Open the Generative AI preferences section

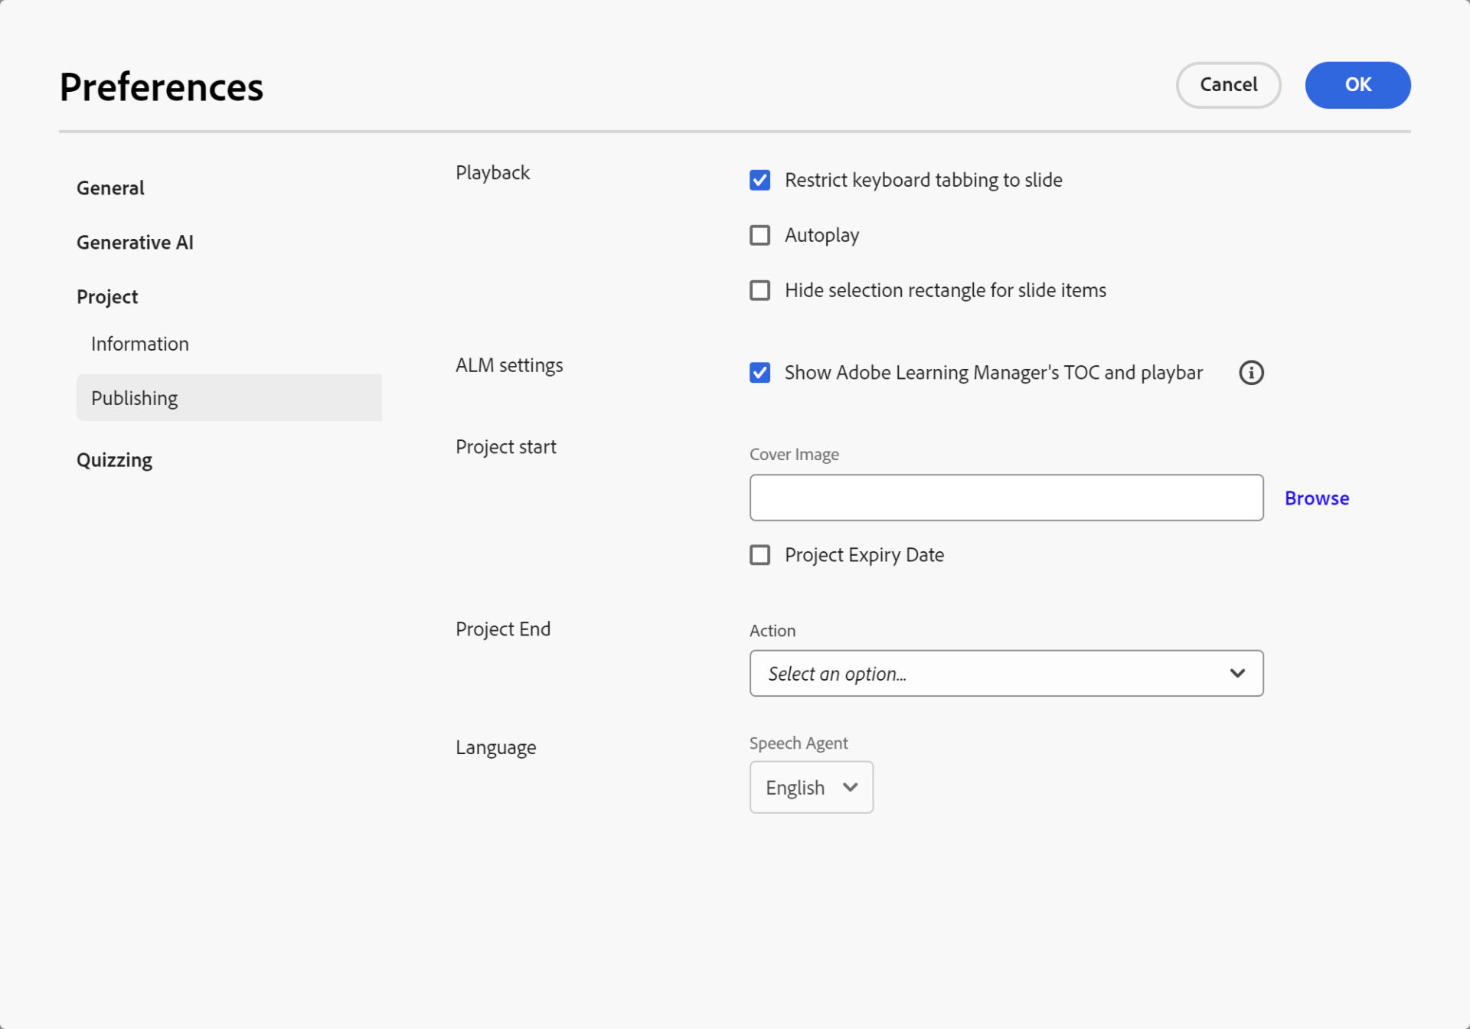point(135,243)
